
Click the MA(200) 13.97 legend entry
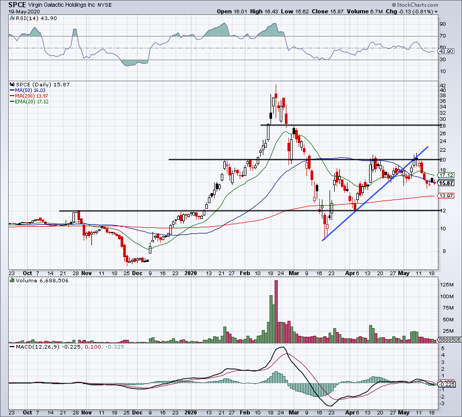29,96
